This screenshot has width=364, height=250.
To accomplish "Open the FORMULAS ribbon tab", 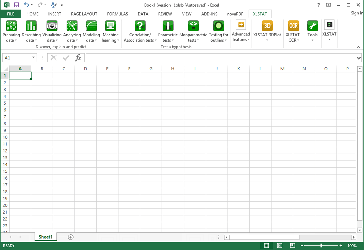I will click(x=117, y=14).
